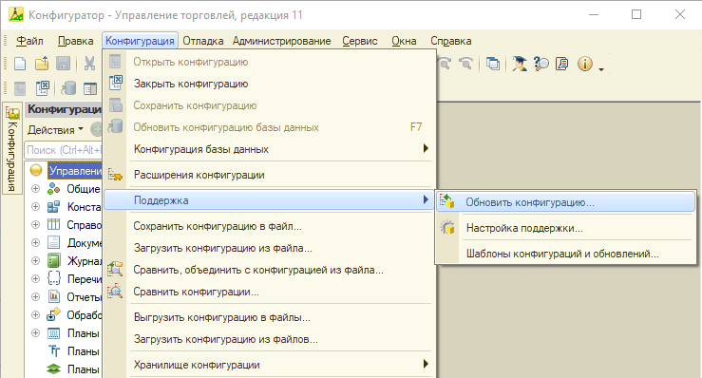Open the Действия dropdown
Image resolution: width=702 pixels, height=378 pixels.
coord(55,130)
